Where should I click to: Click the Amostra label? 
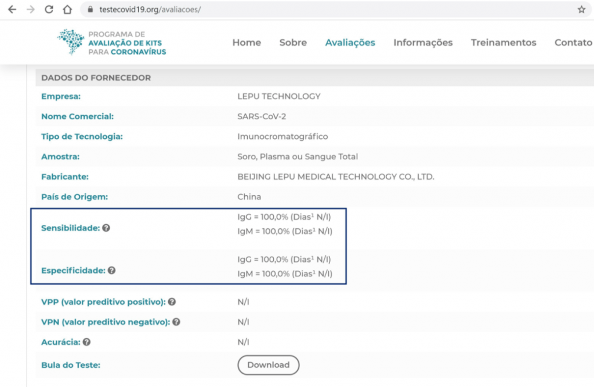click(x=60, y=156)
